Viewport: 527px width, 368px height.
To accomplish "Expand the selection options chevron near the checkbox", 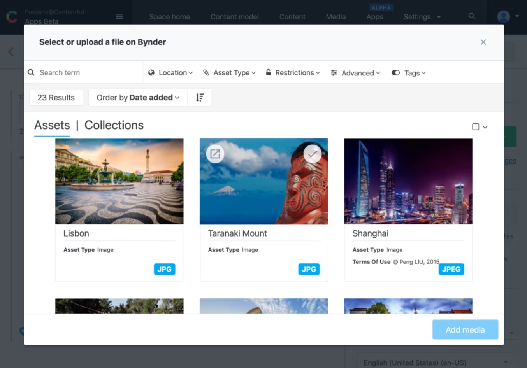I will pos(485,127).
